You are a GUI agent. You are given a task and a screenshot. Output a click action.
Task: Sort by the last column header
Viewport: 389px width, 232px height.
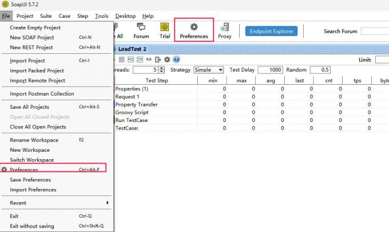click(299, 80)
